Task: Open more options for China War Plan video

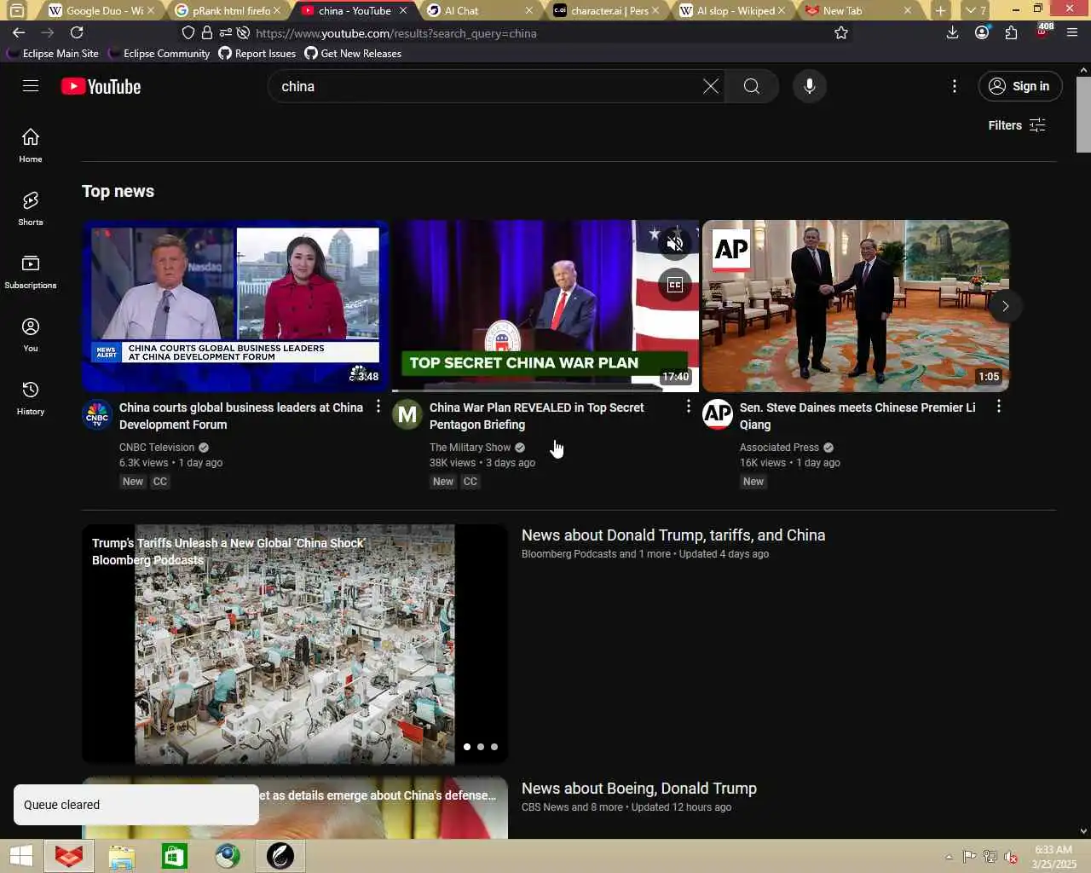Action: [689, 408]
